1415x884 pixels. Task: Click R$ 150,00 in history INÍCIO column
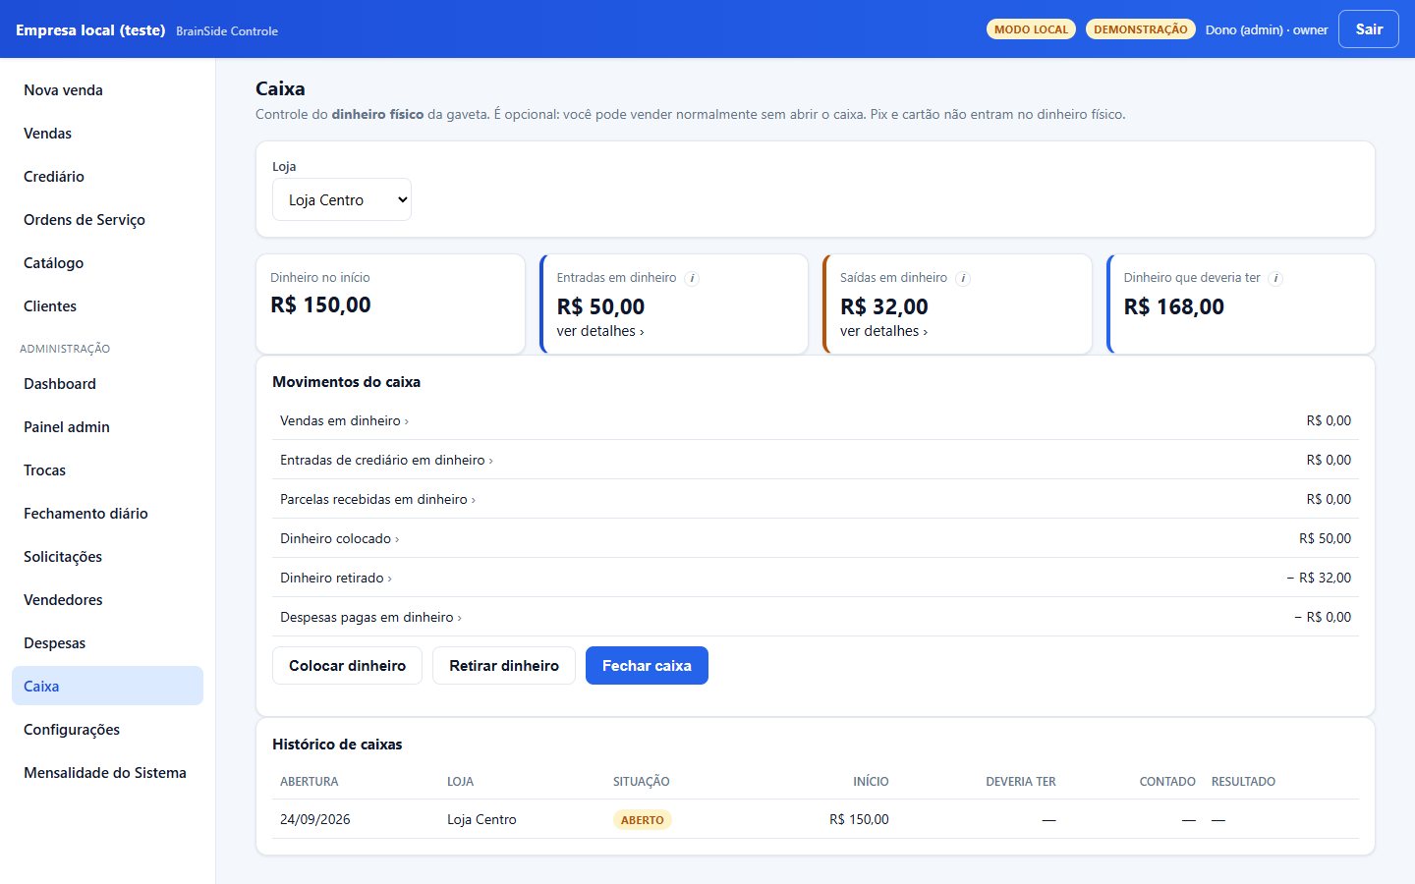pos(859,819)
